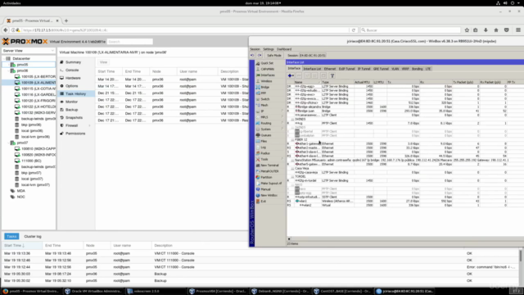Switch to the Ethernet tab in Interface List
This screenshot has width=524, height=295.
click(x=329, y=69)
